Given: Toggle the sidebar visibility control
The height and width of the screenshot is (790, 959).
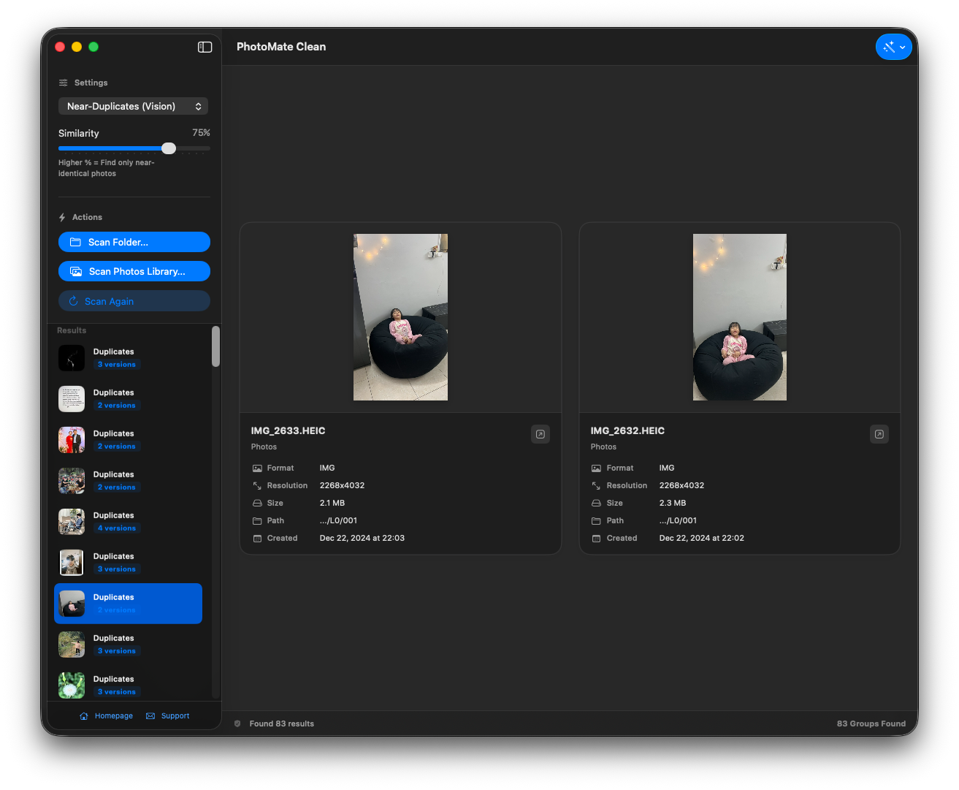Looking at the screenshot, I should pyautogui.click(x=205, y=47).
